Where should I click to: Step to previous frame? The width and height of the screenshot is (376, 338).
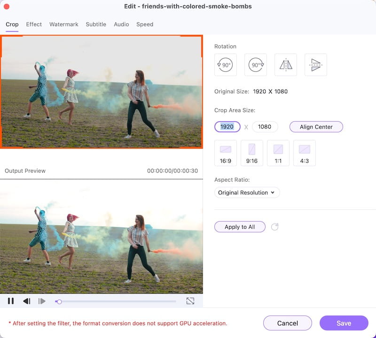click(27, 301)
